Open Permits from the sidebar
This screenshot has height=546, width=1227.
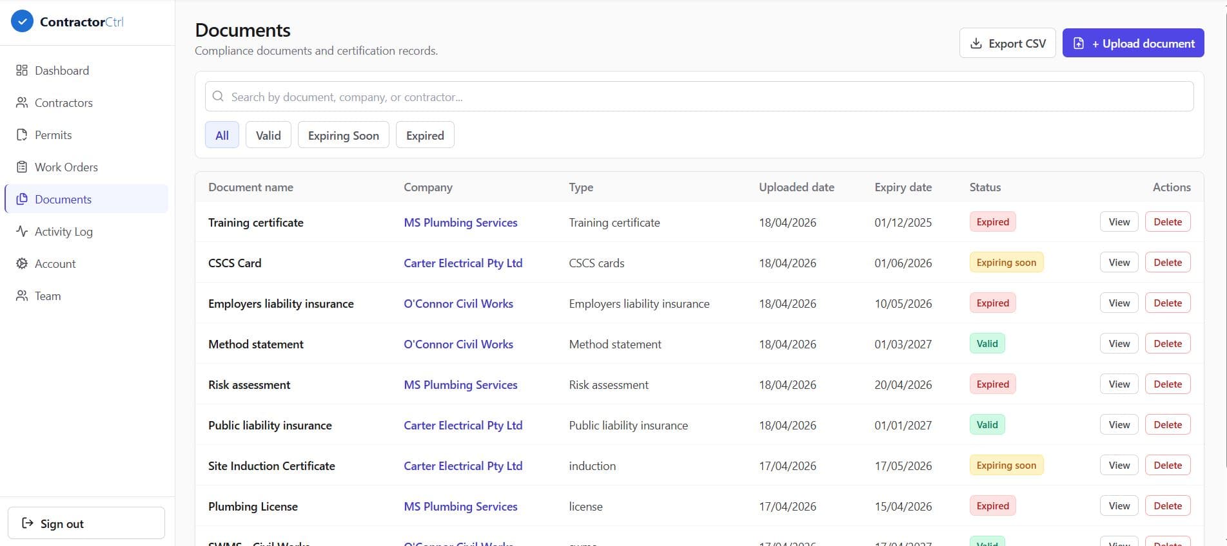pos(86,135)
